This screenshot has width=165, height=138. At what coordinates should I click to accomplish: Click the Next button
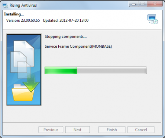(x=77, y=130)
